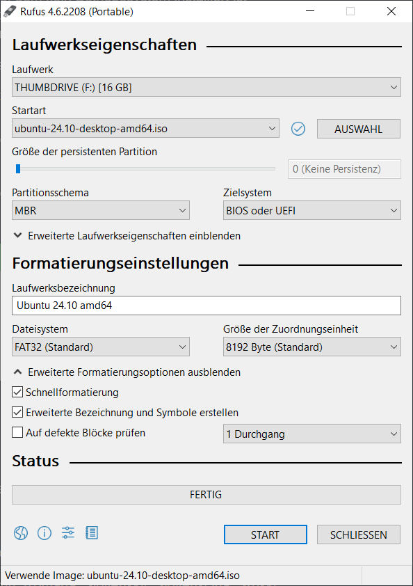Show the log with the notepad icon
The image size is (413, 586).
tap(92, 533)
